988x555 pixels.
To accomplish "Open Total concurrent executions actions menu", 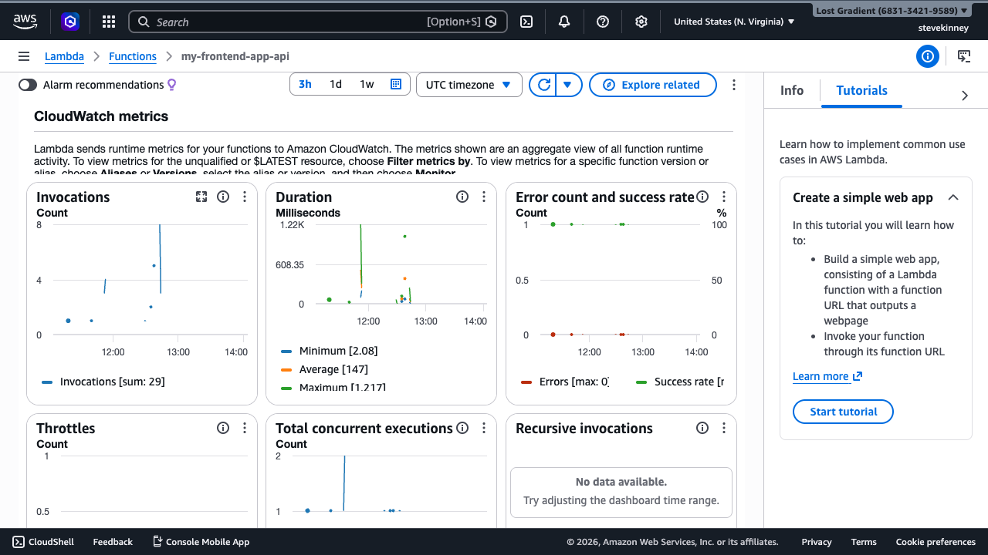I will (484, 428).
